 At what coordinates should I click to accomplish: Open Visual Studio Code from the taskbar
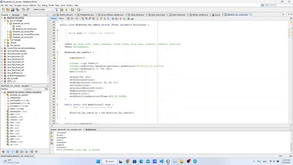point(162,161)
